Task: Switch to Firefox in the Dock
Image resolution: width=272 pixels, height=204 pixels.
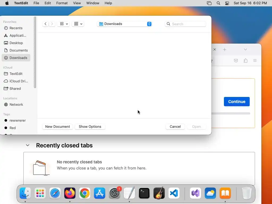Action: [70, 193]
